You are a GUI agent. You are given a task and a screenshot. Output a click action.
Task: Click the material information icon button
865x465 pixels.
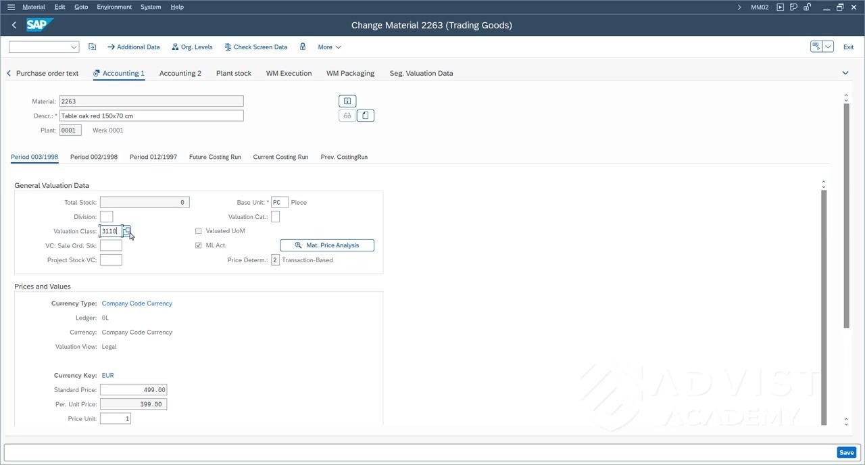[347, 101]
